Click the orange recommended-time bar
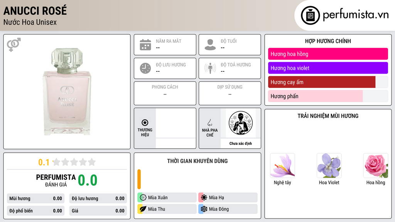Image resolution: width=395 pixels, height=222 pixels. [x=139, y=179]
